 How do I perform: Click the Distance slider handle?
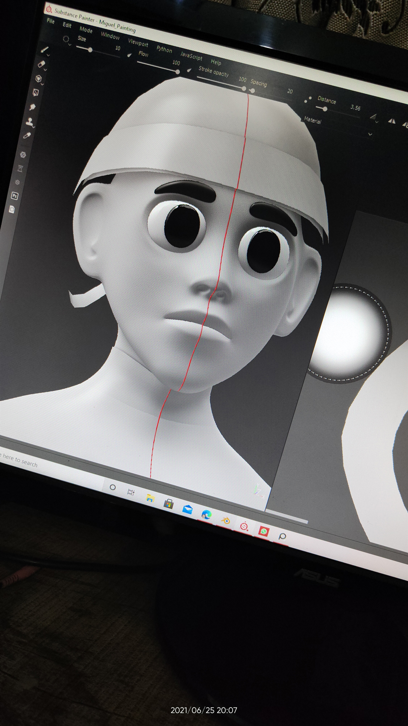coord(325,109)
